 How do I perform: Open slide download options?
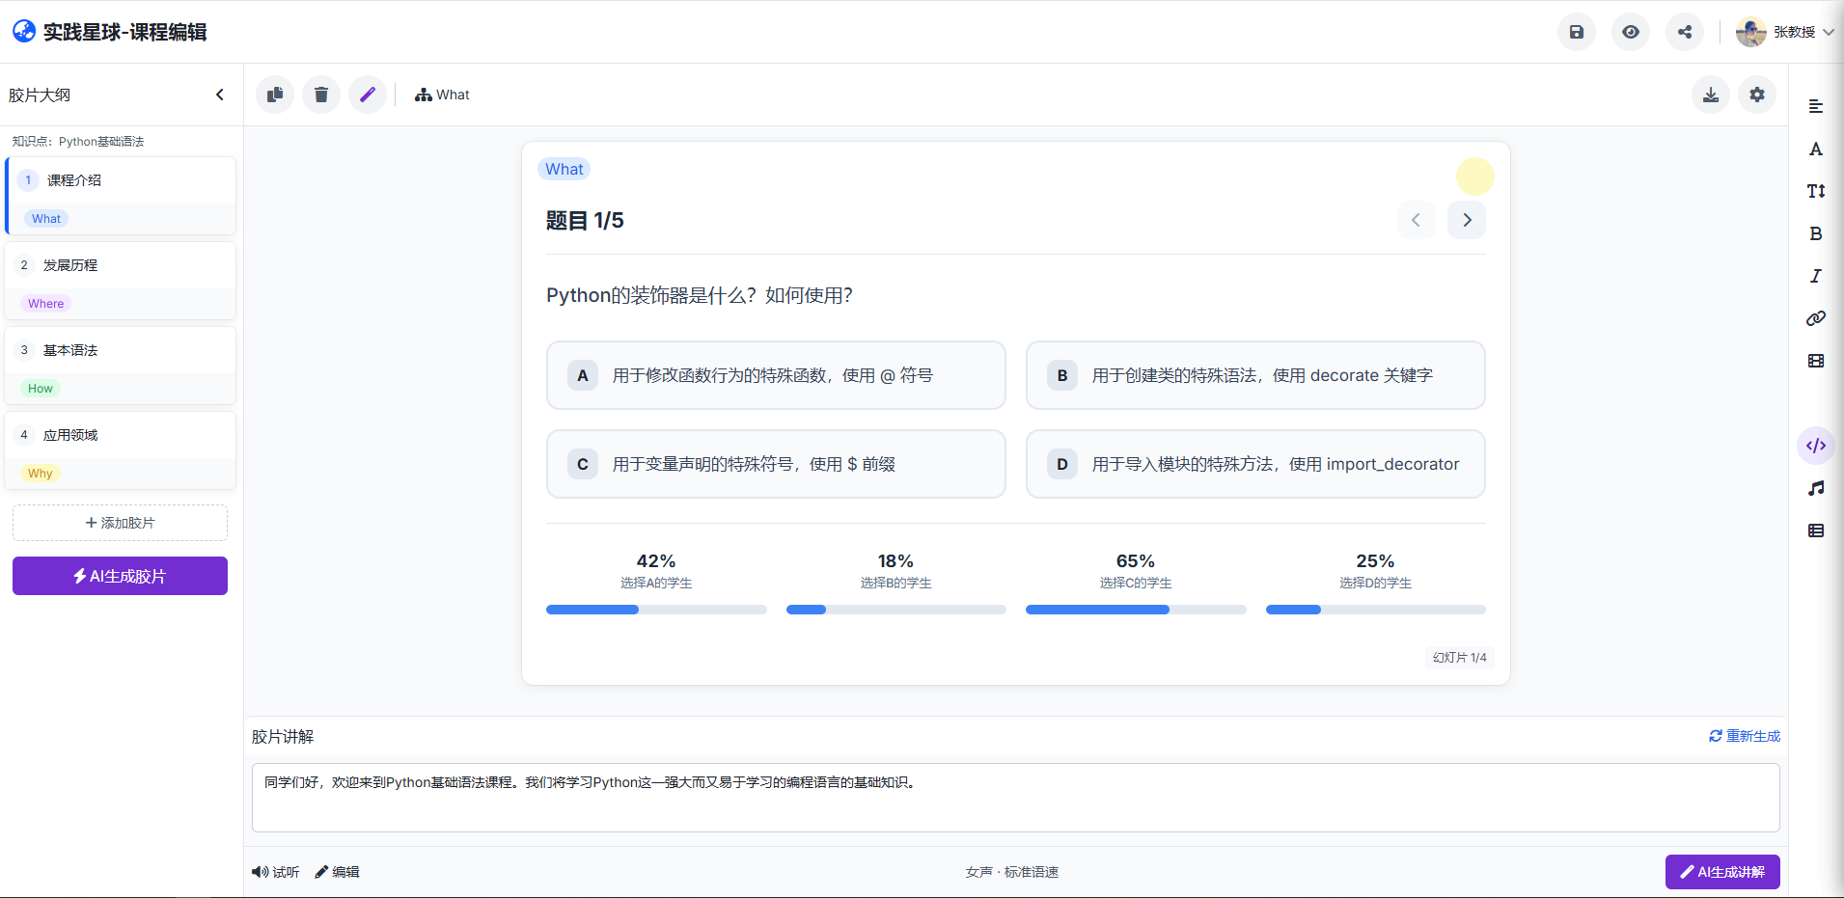1710,95
